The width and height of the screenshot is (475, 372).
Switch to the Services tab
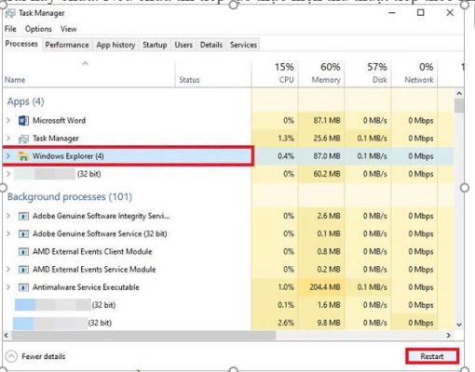tap(243, 45)
